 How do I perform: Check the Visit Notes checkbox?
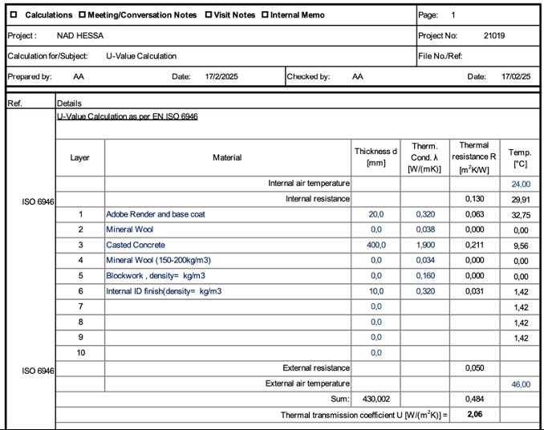click(x=209, y=14)
